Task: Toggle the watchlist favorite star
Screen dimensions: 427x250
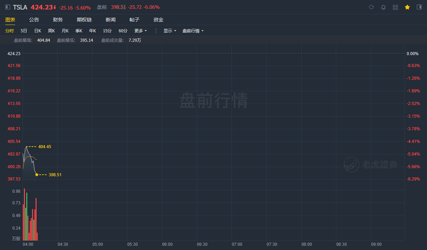Action: click(407, 7)
